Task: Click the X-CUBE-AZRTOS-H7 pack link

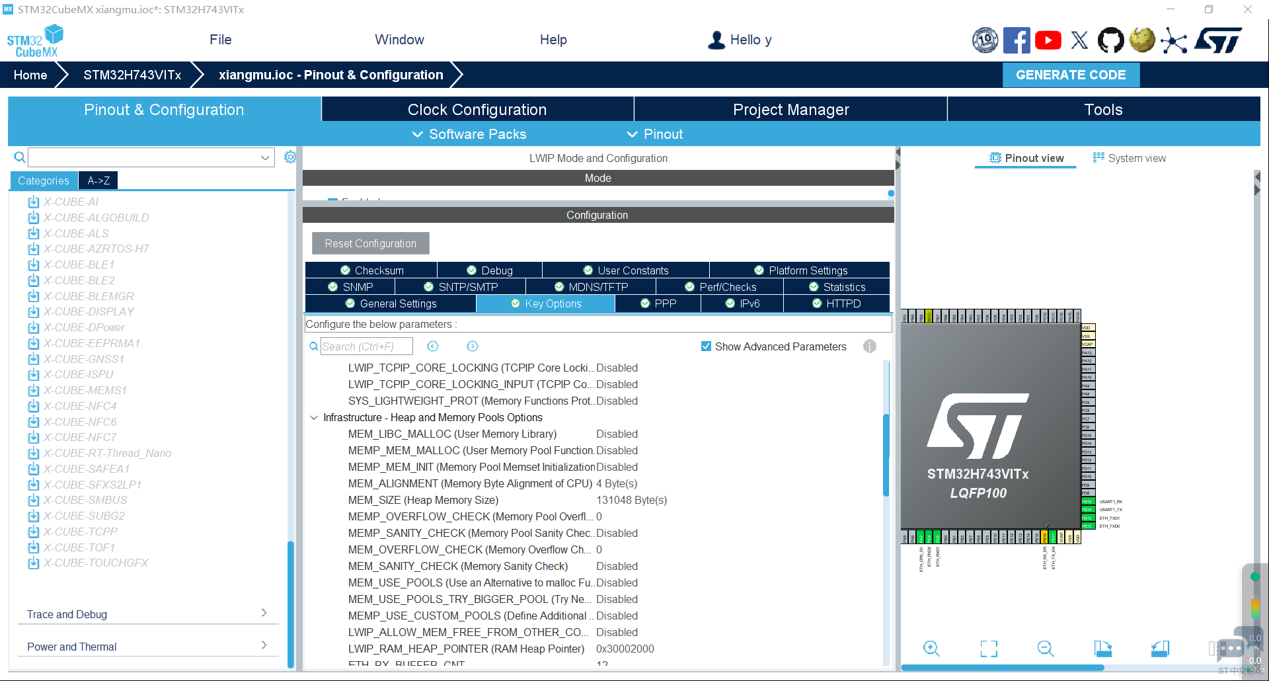Action: [96, 249]
